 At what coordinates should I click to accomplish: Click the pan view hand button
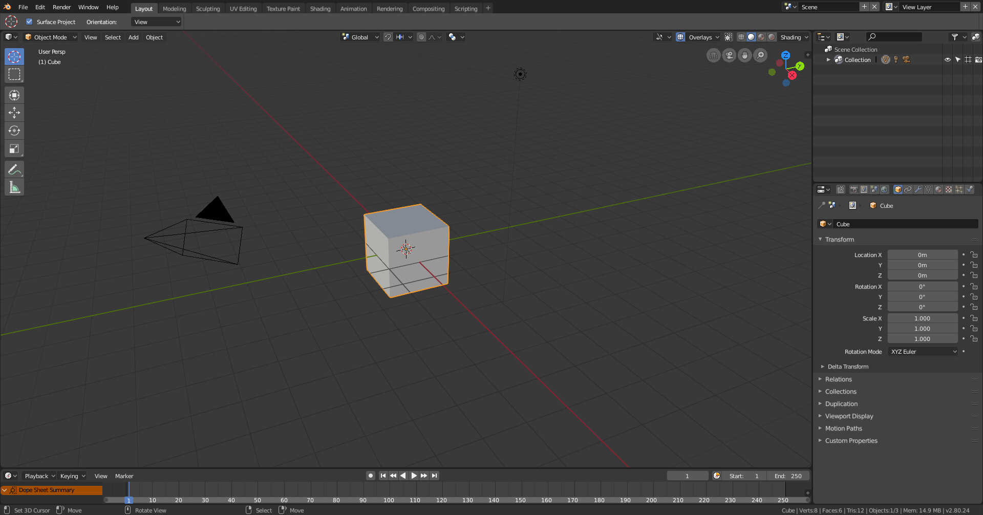[745, 55]
